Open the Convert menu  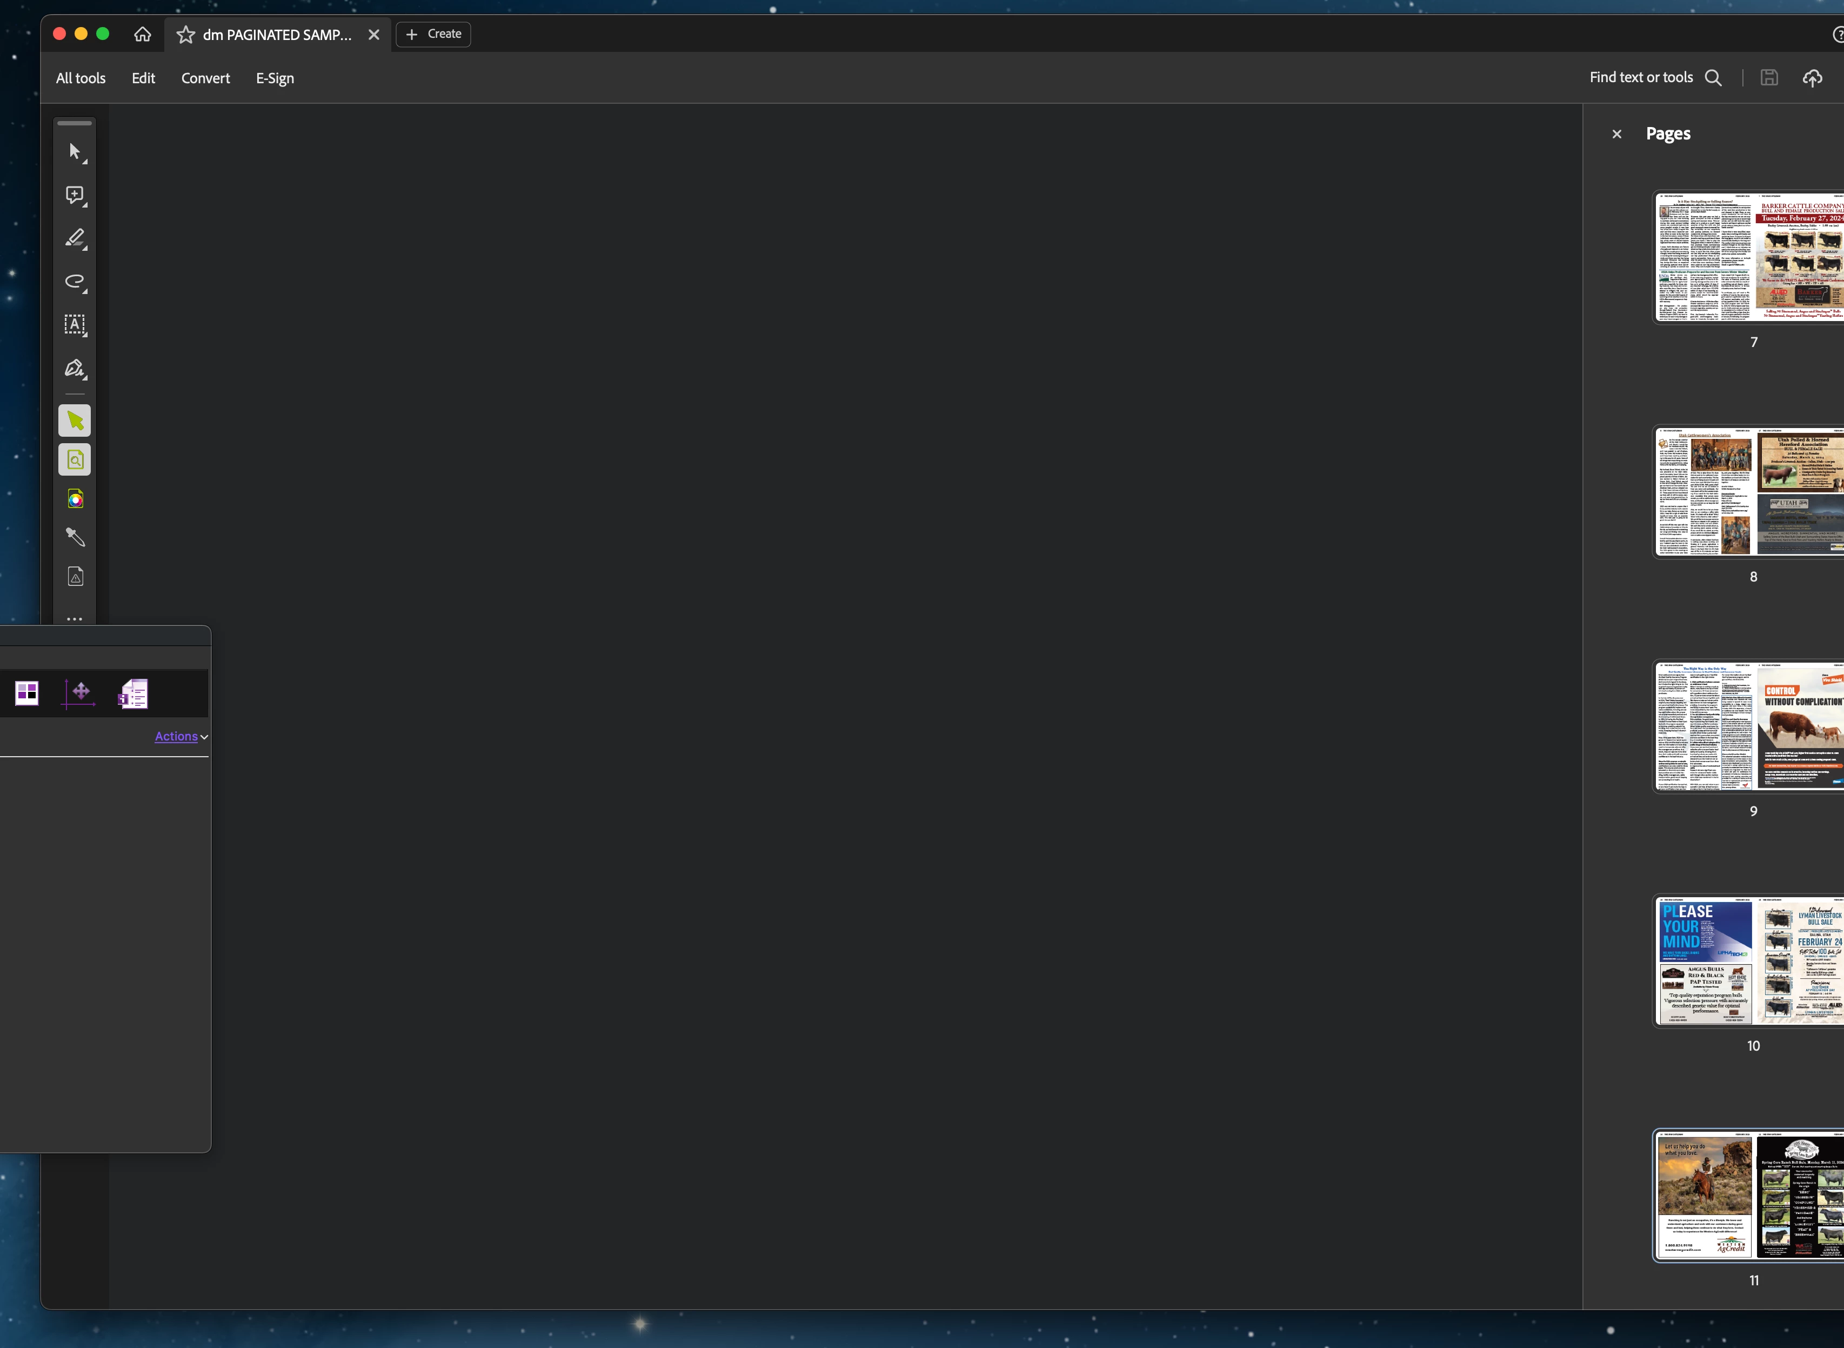click(x=205, y=78)
